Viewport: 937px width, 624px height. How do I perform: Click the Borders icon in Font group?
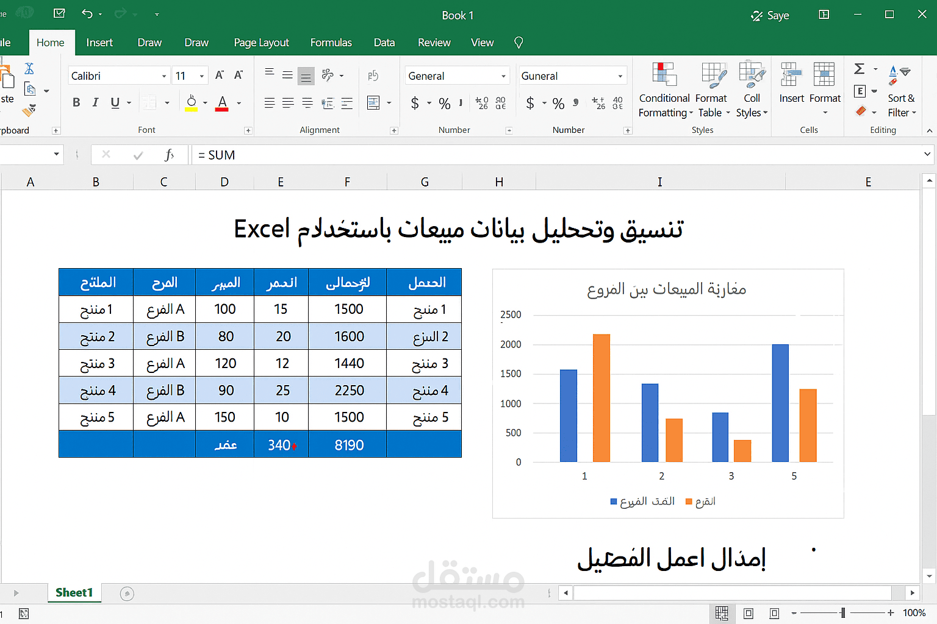click(x=148, y=102)
